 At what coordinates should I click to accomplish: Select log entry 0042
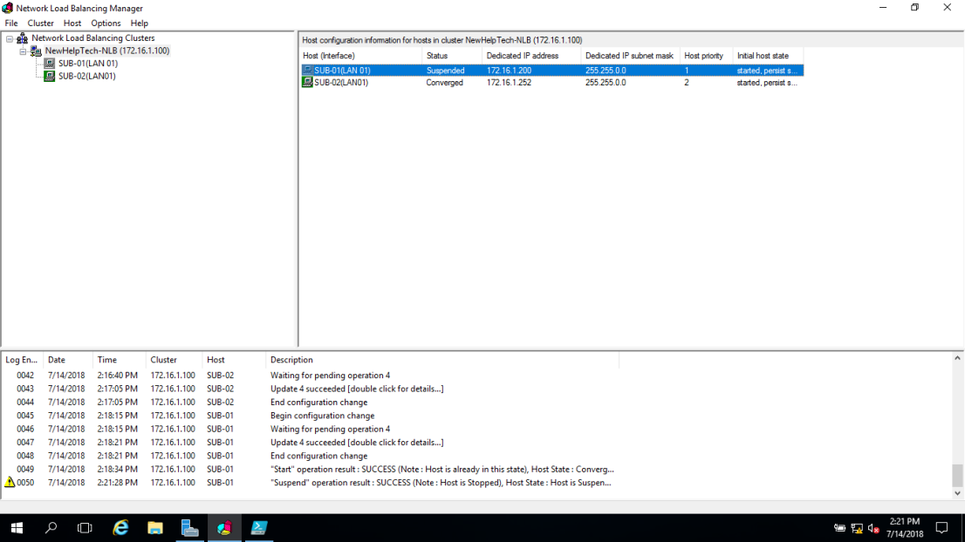pyautogui.click(x=311, y=376)
